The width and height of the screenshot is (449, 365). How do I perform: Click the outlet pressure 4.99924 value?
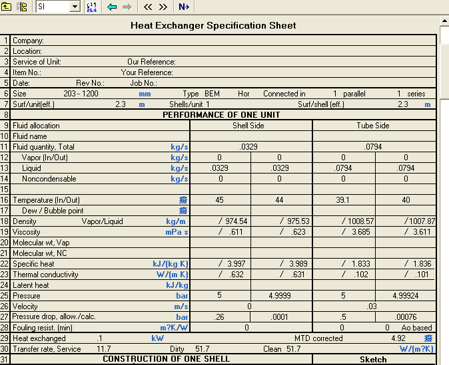(406, 296)
